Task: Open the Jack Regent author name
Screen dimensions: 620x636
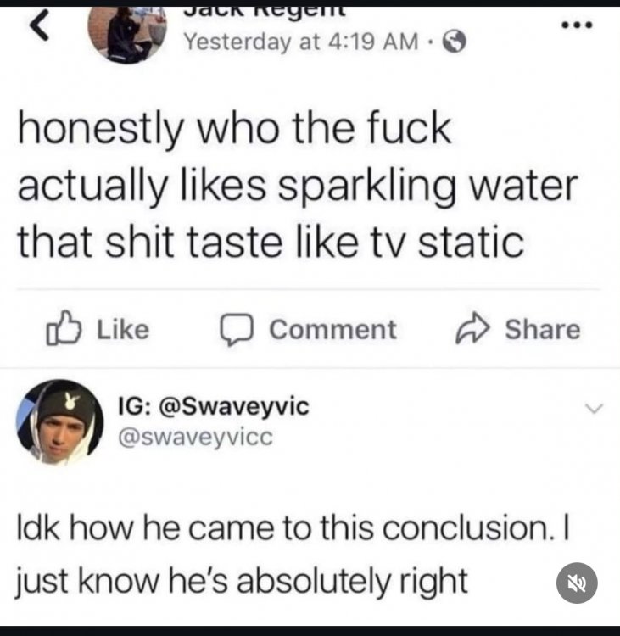Action: click(x=265, y=10)
